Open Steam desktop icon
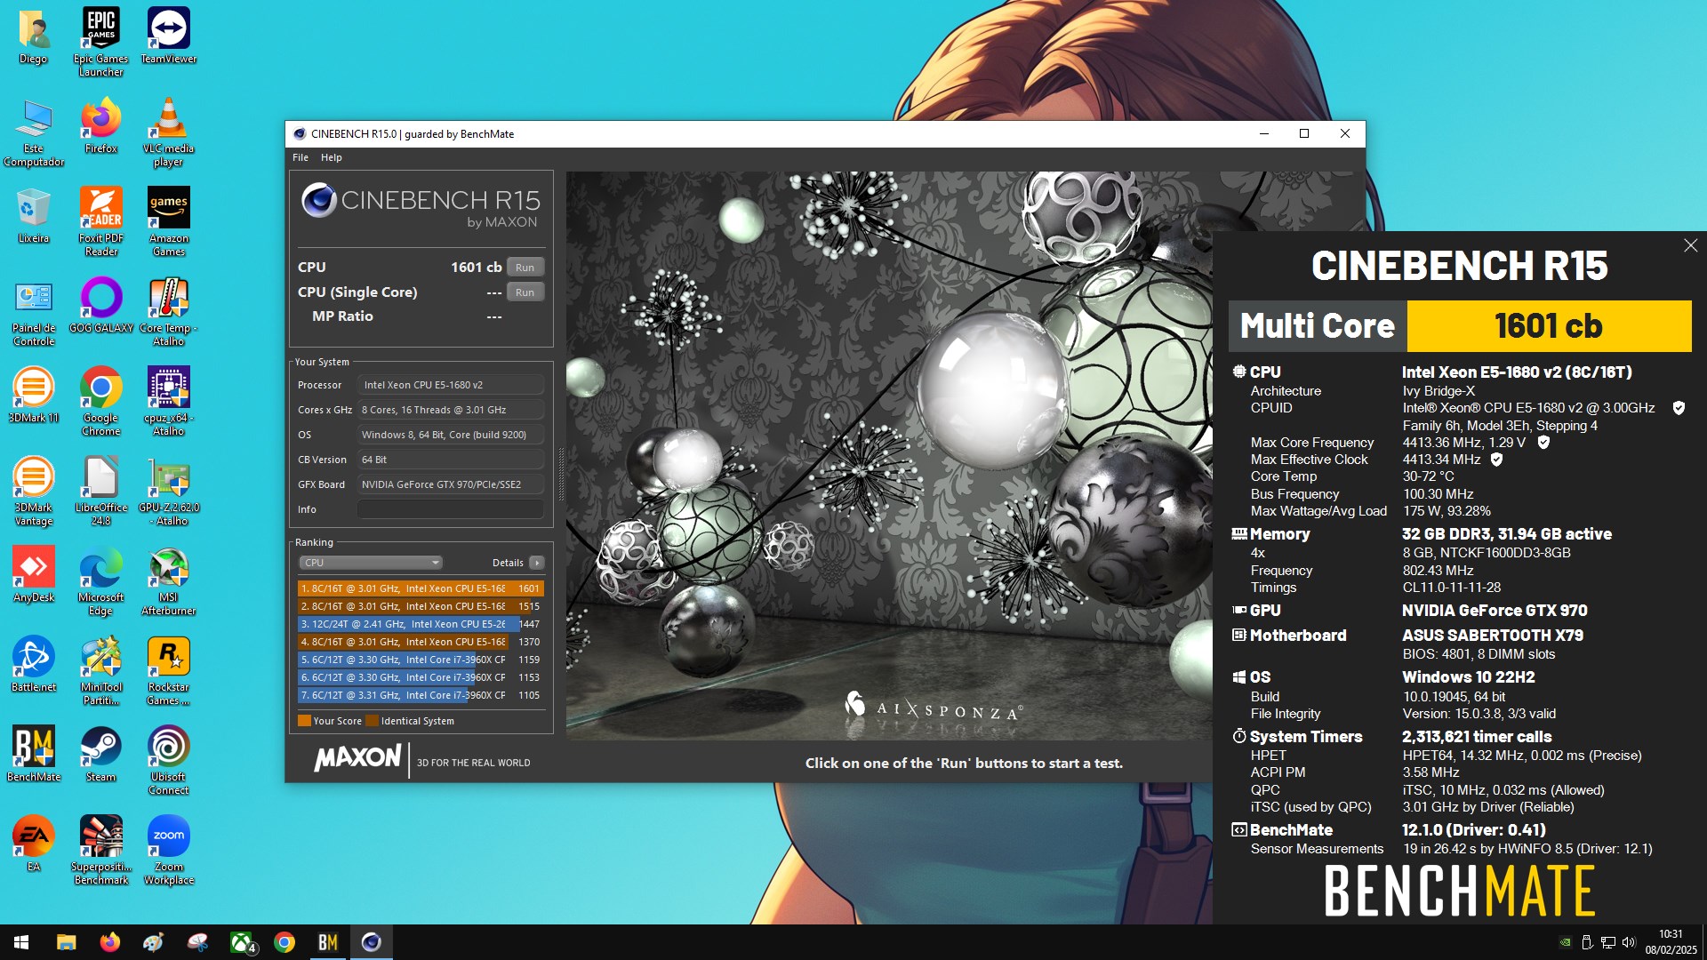Image resolution: width=1707 pixels, height=960 pixels. coord(100,754)
